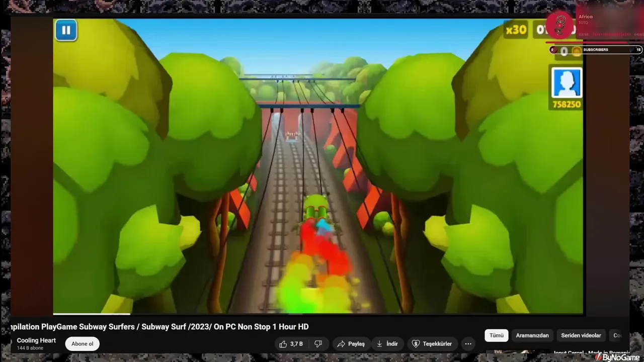The image size is (644, 362).
Task: Click the gold coin counter icon
Action: pyautogui.click(x=577, y=51)
